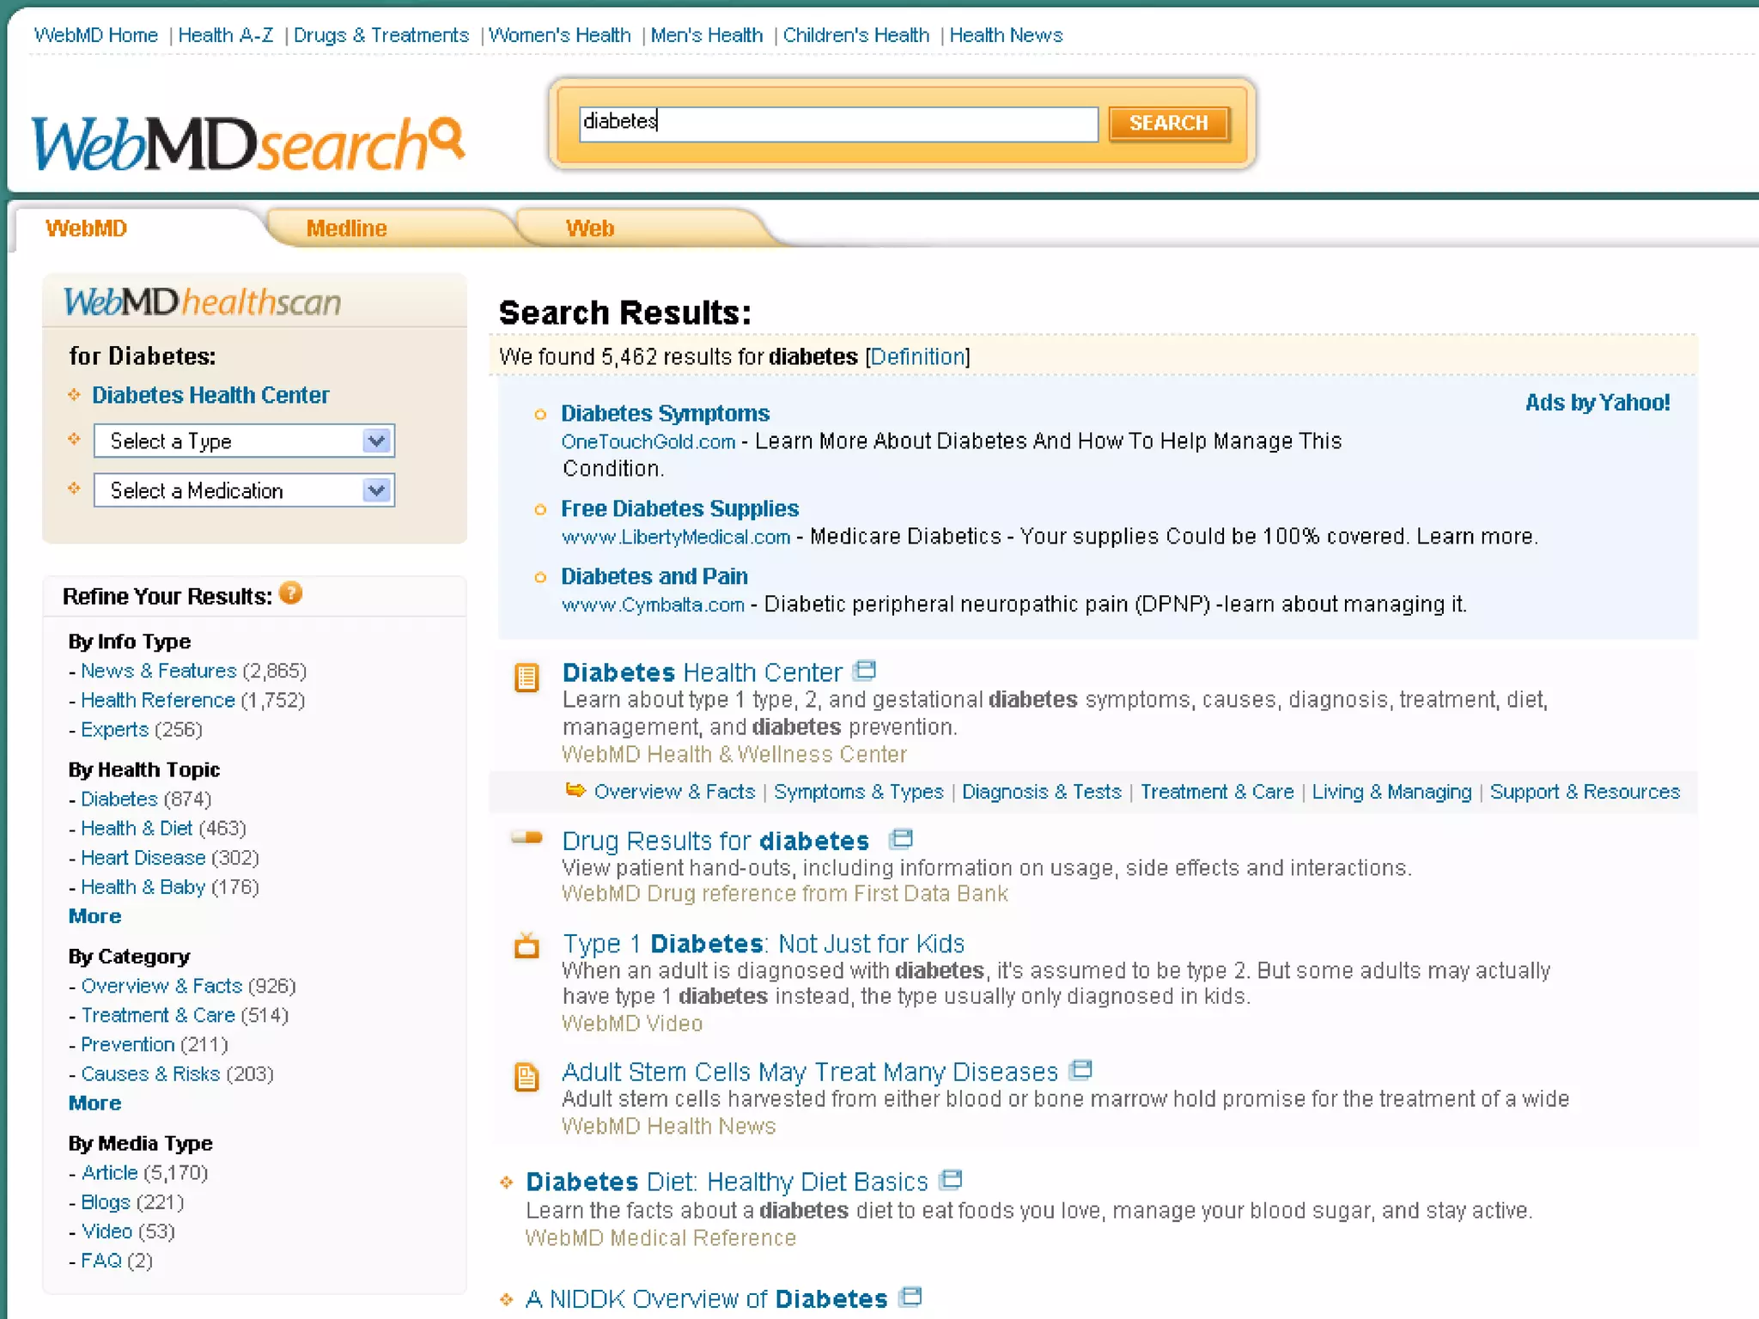The width and height of the screenshot is (1759, 1319).
Task: Click the pill icon beside Drug Results
Action: click(x=526, y=837)
